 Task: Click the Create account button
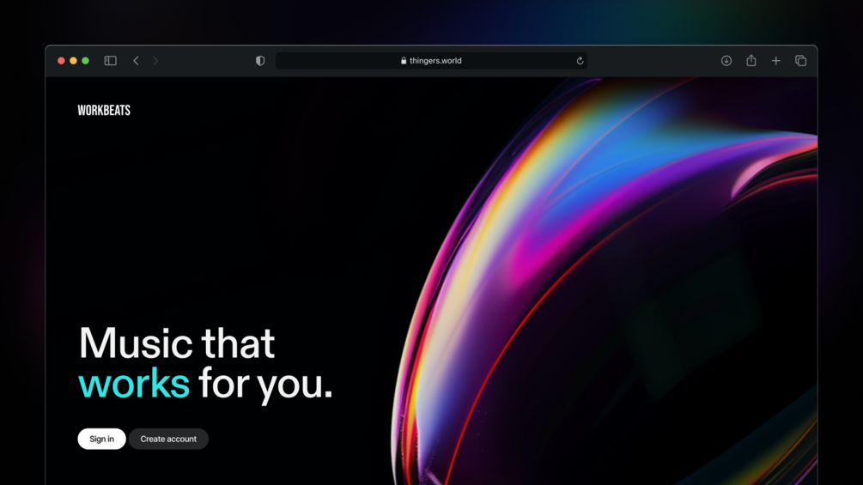(168, 439)
